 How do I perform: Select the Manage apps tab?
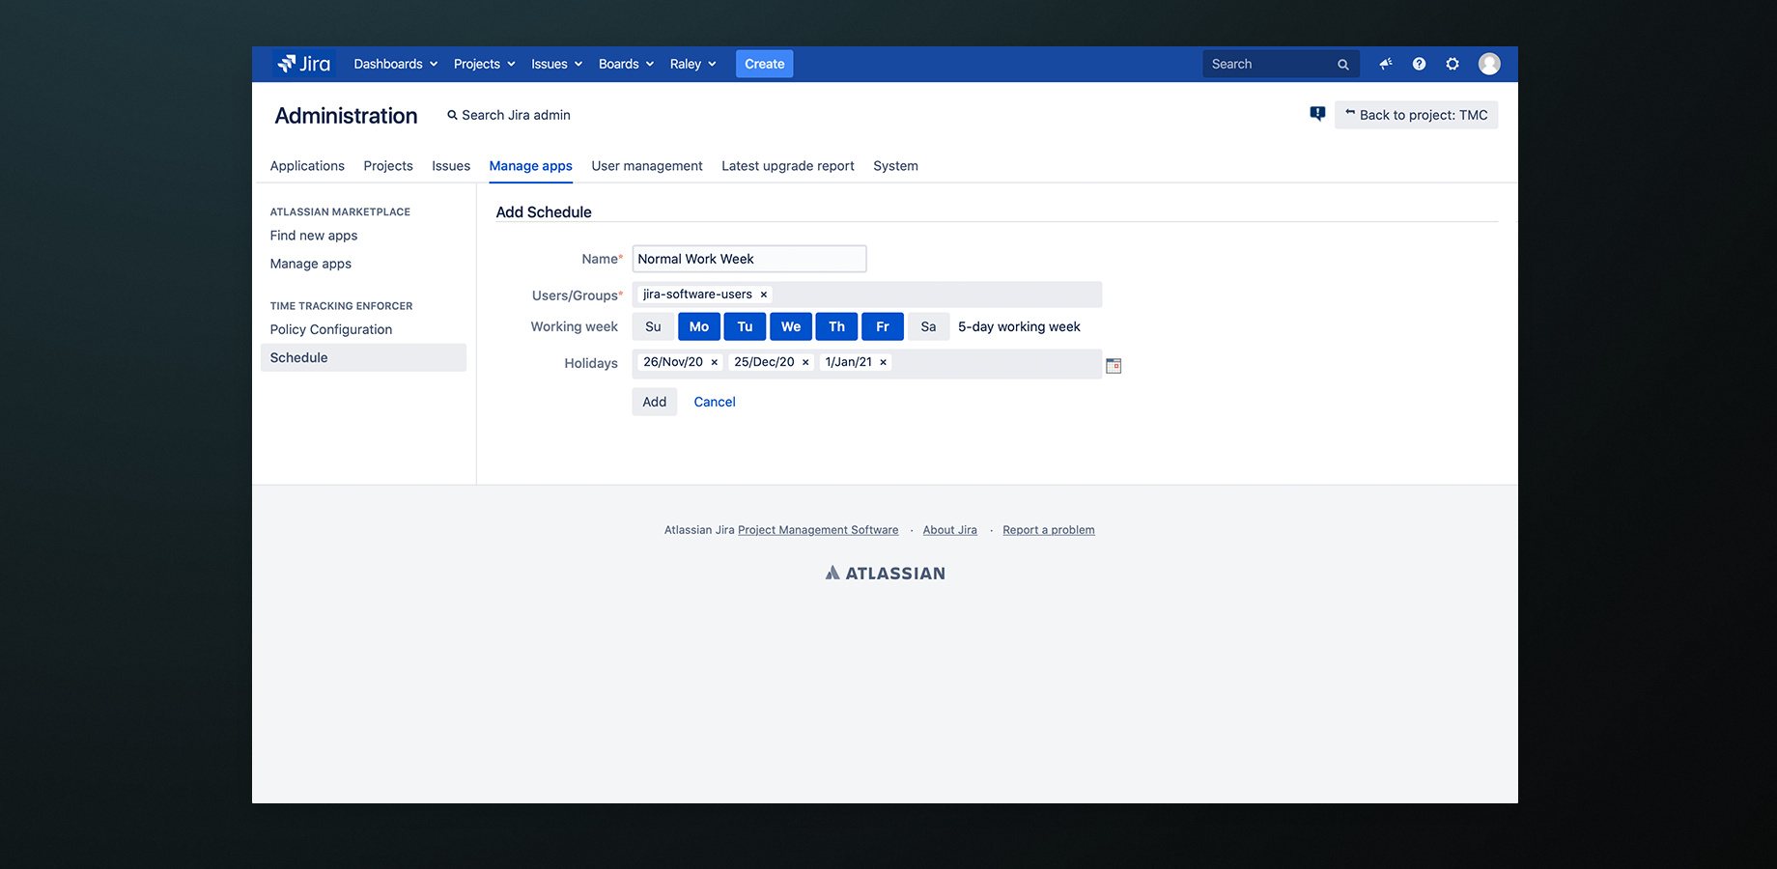(x=530, y=166)
